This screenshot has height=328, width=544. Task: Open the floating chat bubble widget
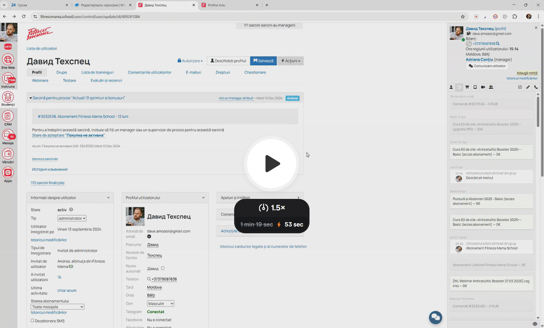(x=435, y=317)
